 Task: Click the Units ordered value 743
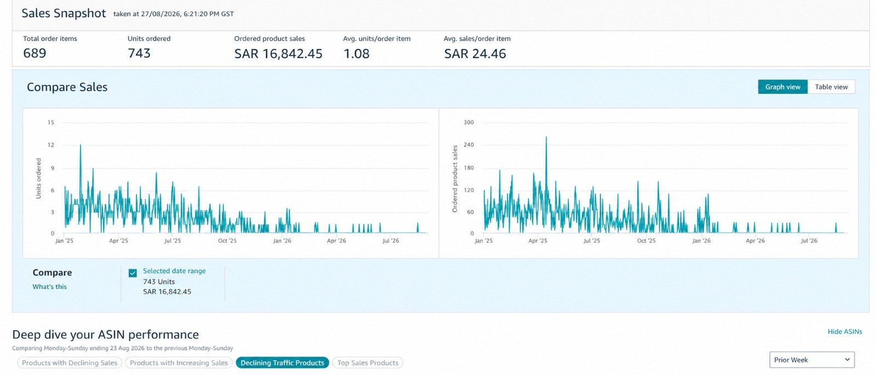(x=139, y=53)
